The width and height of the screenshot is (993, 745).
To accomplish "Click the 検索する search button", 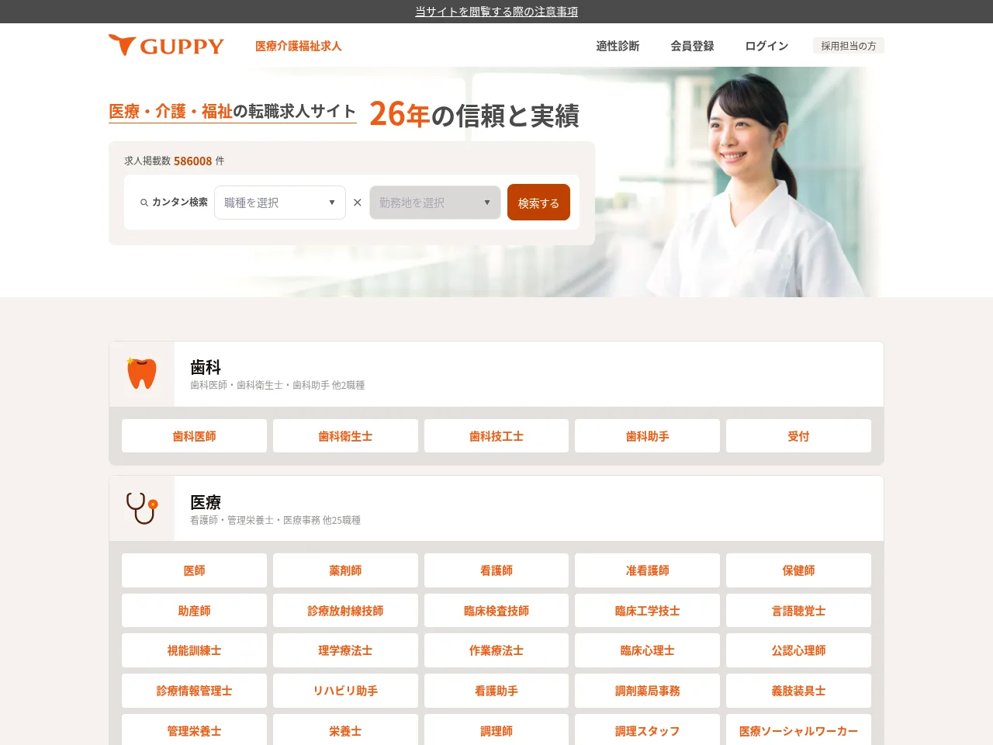I will (x=538, y=203).
